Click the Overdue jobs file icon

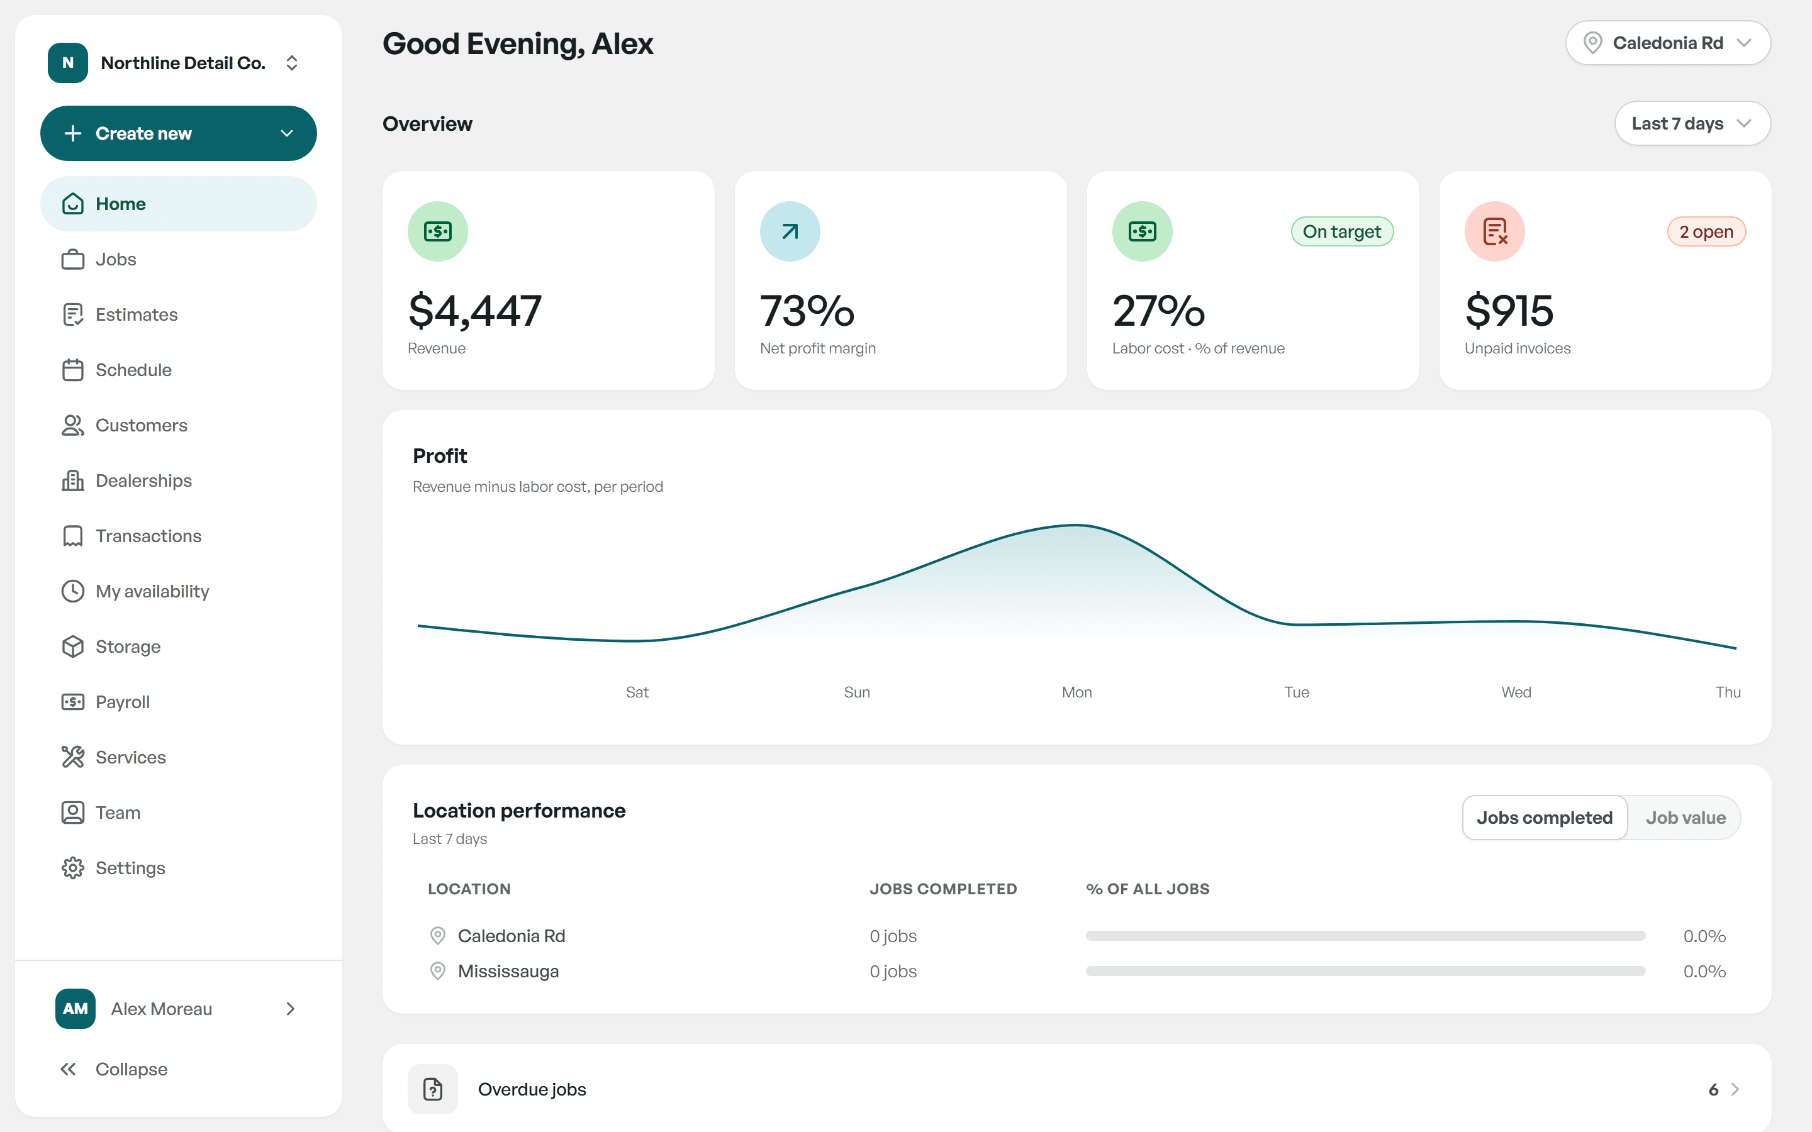pos(433,1089)
